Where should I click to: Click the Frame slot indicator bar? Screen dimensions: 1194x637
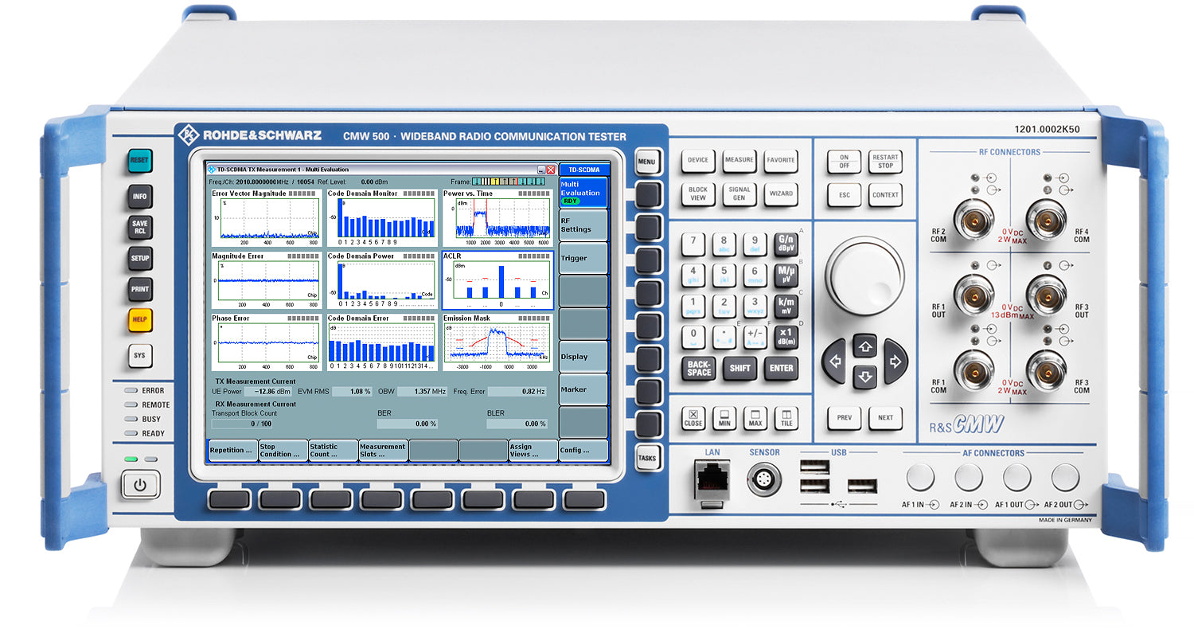pos(508,182)
